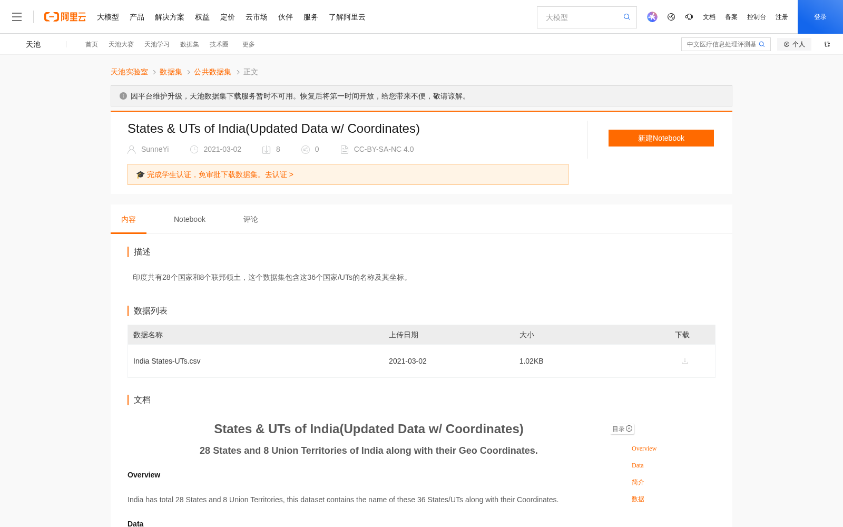Open the 权益 menu

[x=202, y=17]
